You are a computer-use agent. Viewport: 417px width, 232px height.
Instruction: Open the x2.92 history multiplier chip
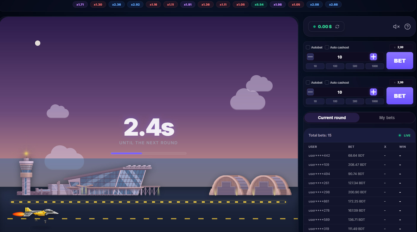[x=135, y=4]
